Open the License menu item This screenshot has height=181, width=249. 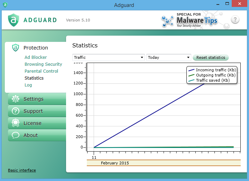coord(37,123)
